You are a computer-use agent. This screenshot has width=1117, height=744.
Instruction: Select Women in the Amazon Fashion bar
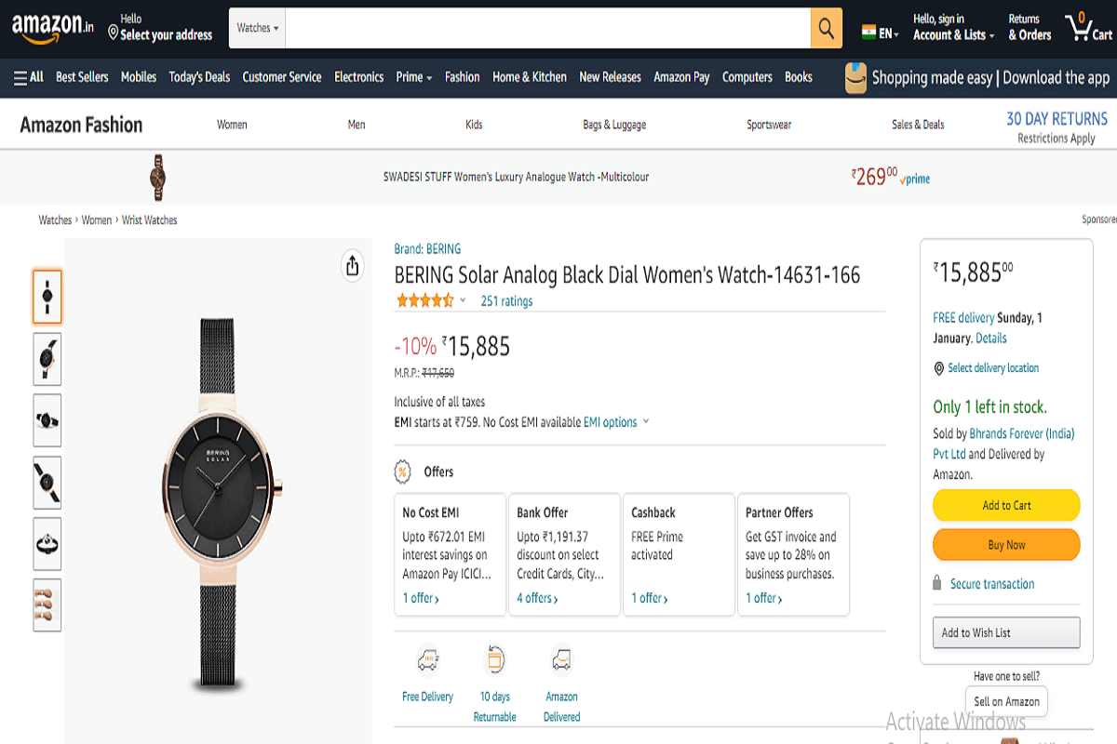(x=232, y=123)
